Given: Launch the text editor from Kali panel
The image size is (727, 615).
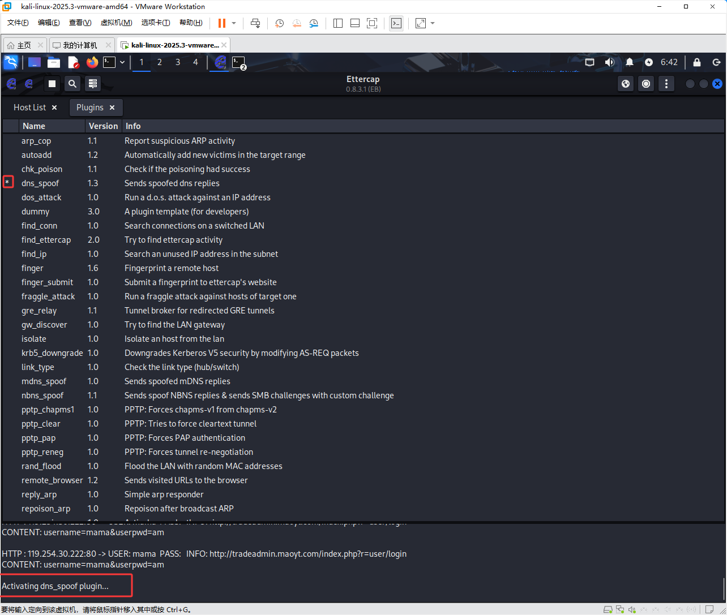Looking at the screenshot, I should coord(73,62).
